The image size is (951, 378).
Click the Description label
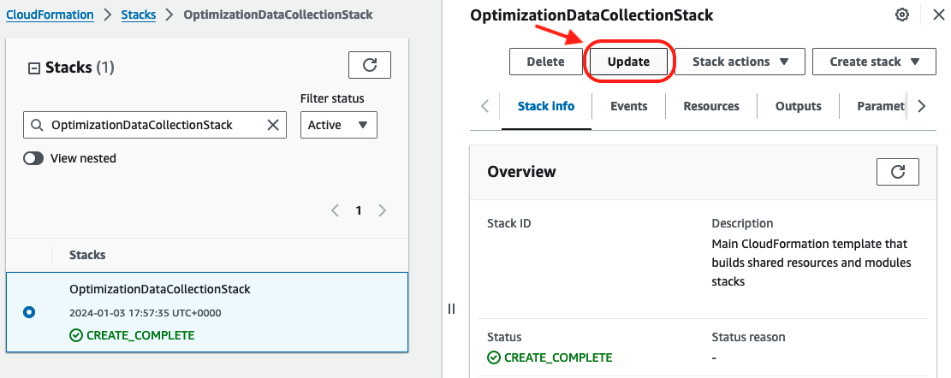[742, 223]
